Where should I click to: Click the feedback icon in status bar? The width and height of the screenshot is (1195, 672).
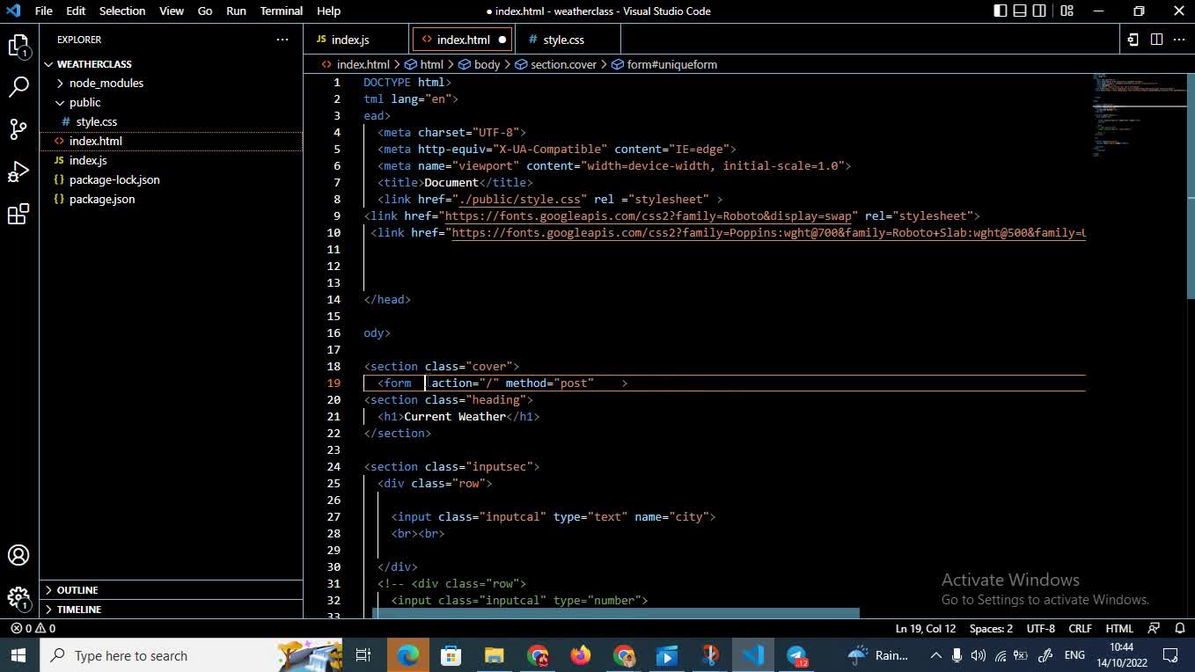tap(1154, 628)
